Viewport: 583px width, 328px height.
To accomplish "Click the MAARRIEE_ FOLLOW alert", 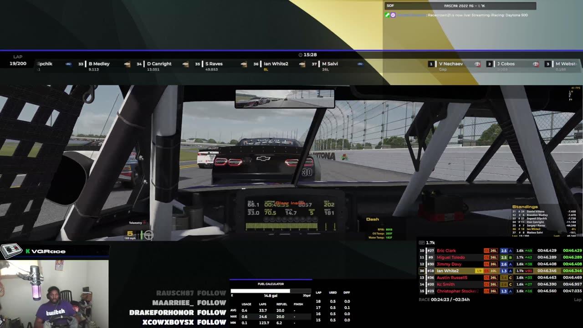I will click(x=189, y=303).
